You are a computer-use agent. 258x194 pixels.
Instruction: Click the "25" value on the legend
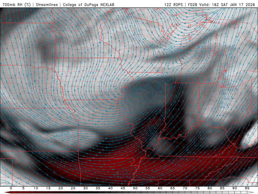(73, 188)
